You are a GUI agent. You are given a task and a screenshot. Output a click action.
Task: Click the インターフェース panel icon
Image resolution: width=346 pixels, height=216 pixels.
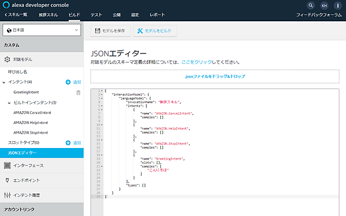7,165
